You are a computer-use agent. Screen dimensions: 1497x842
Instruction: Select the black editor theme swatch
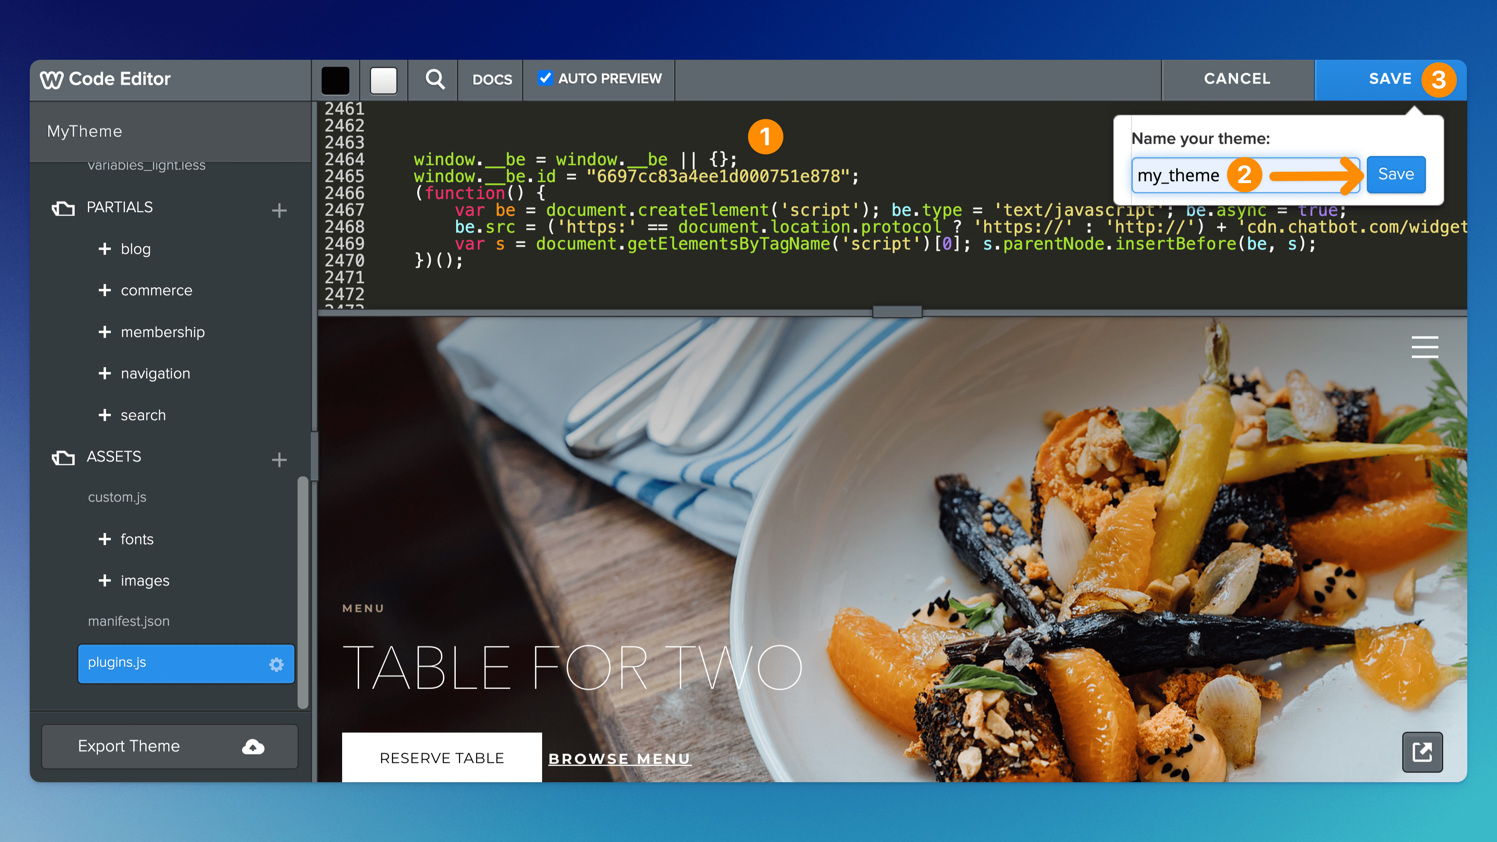tap(335, 80)
